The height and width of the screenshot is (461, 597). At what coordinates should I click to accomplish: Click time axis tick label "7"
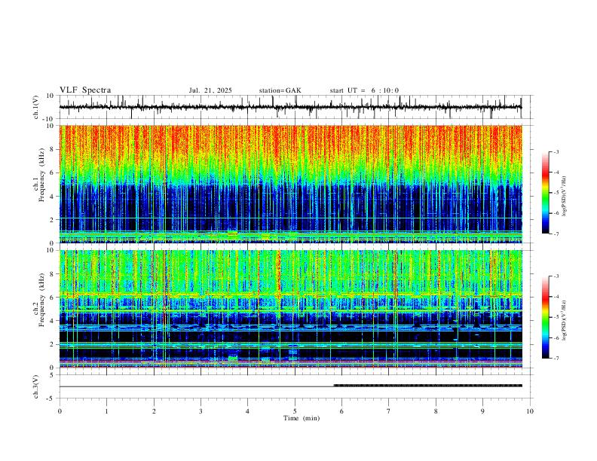point(389,411)
